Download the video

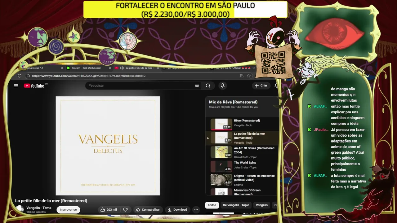click(x=177, y=210)
